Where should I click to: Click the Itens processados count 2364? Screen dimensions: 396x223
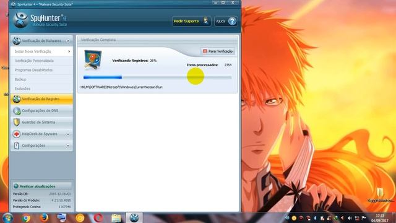click(x=228, y=65)
